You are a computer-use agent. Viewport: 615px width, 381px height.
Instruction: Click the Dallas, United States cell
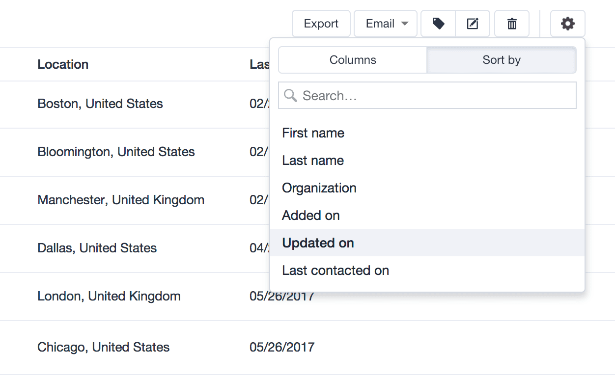[97, 248]
